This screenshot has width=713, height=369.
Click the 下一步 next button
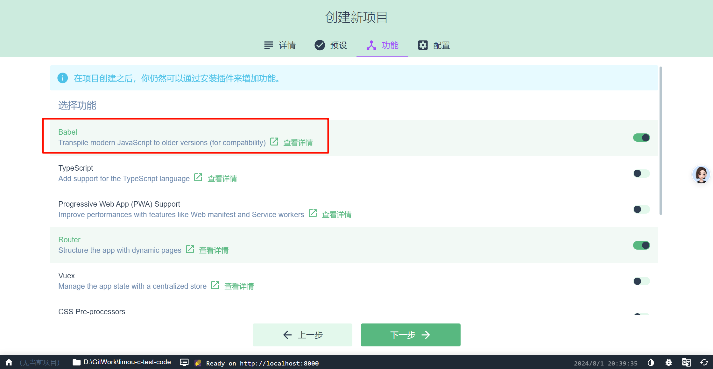click(410, 335)
